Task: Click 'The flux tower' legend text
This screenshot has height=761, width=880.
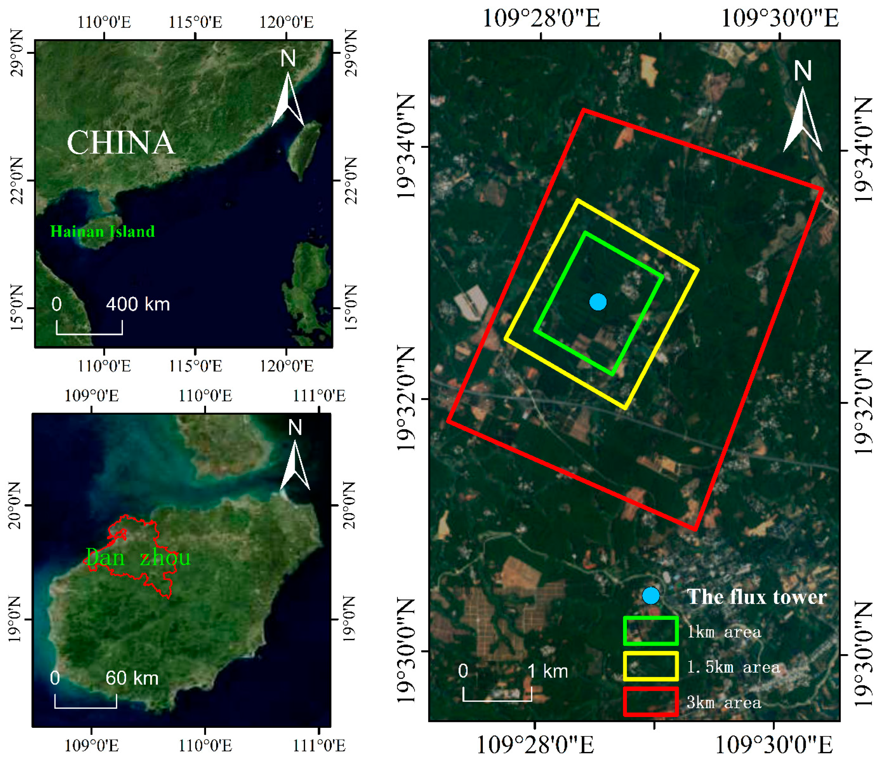Action: tap(757, 597)
